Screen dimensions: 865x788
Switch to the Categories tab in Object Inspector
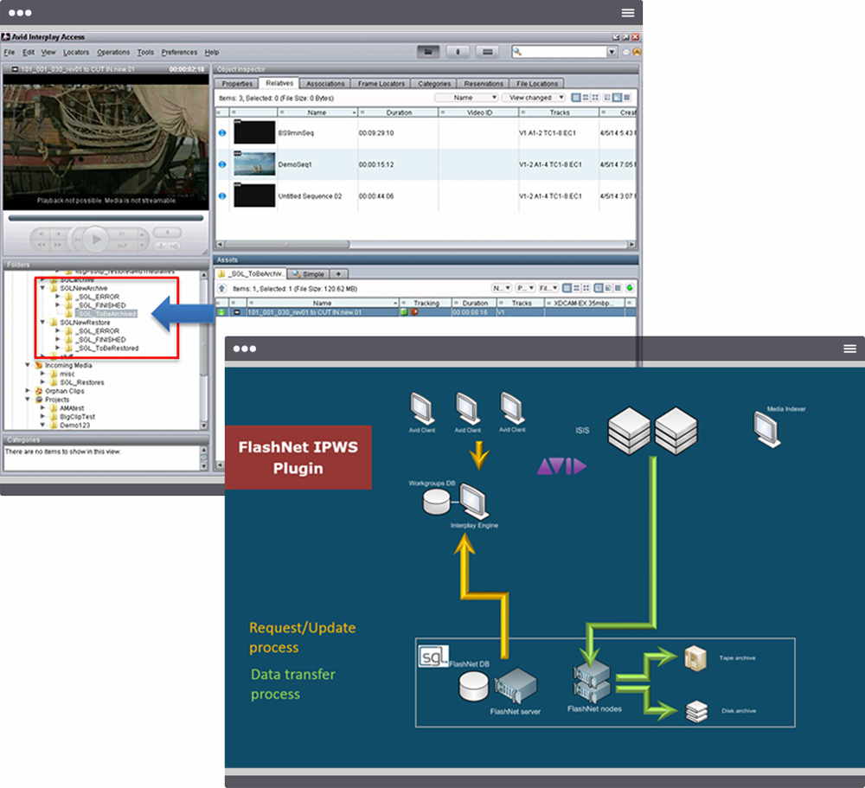tap(434, 83)
